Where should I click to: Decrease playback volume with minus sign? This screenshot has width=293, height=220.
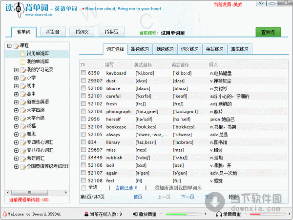(x=161, y=214)
